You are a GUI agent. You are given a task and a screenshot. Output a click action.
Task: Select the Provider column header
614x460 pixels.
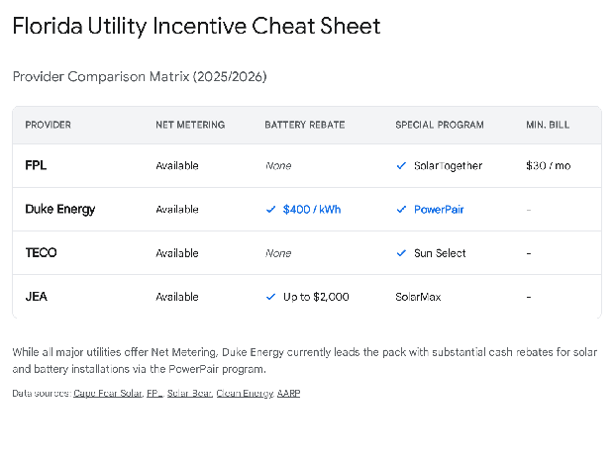[x=48, y=125]
